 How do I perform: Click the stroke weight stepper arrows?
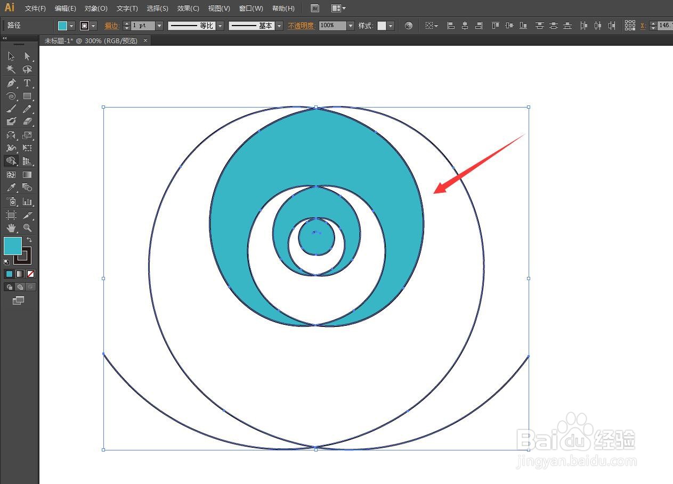[126, 26]
